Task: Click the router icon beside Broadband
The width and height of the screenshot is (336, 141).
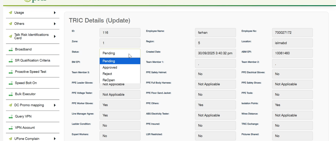Action: pyautogui.click(x=11, y=50)
